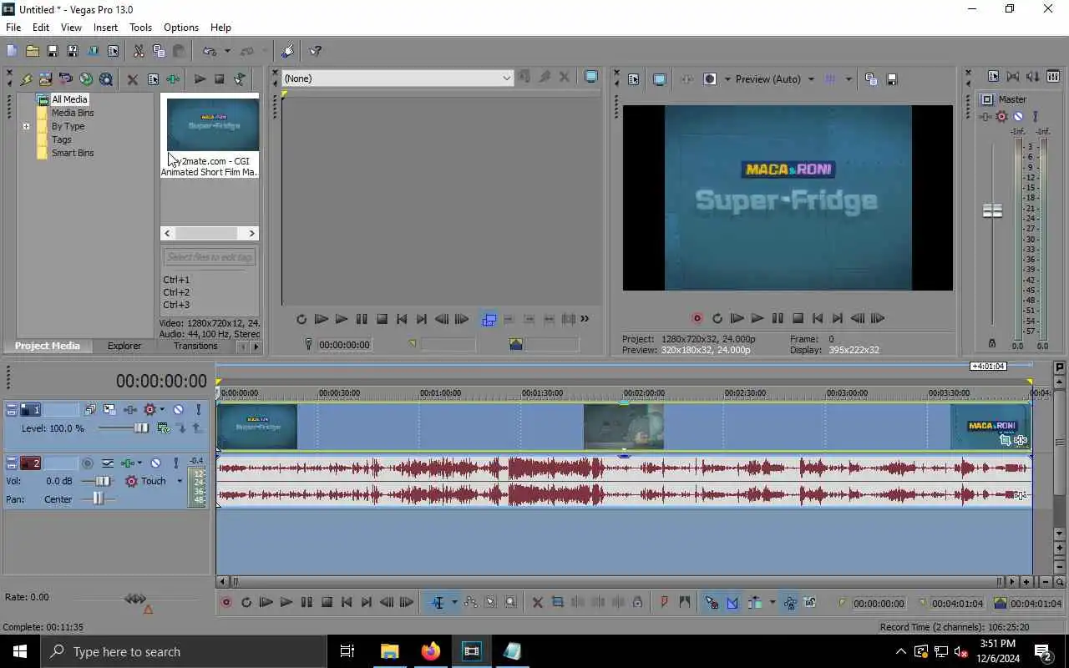Select the Super-Fridge media thumbnail
Screen dimensions: 1069x668
pyautogui.click(x=212, y=125)
